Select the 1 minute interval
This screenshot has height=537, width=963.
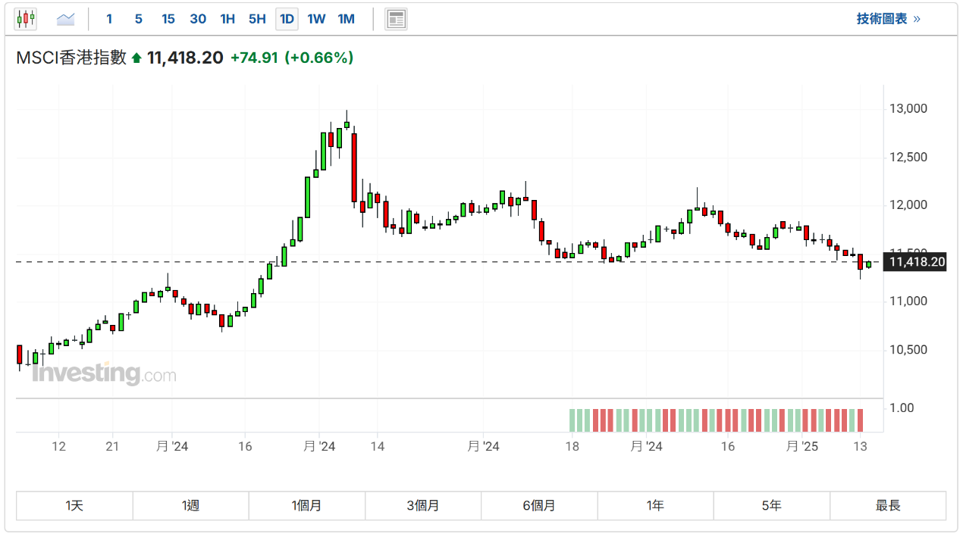click(x=109, y=19)
